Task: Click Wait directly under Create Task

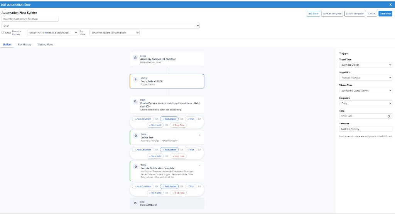Action: [x=191, y=150]
